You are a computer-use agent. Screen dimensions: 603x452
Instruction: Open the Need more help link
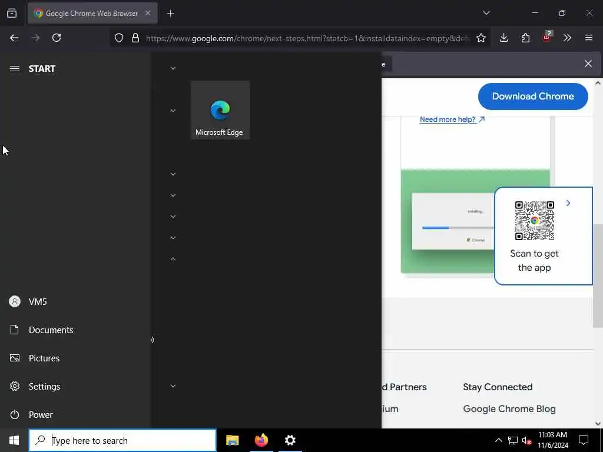pyautogui.click(x=452, y=119)
